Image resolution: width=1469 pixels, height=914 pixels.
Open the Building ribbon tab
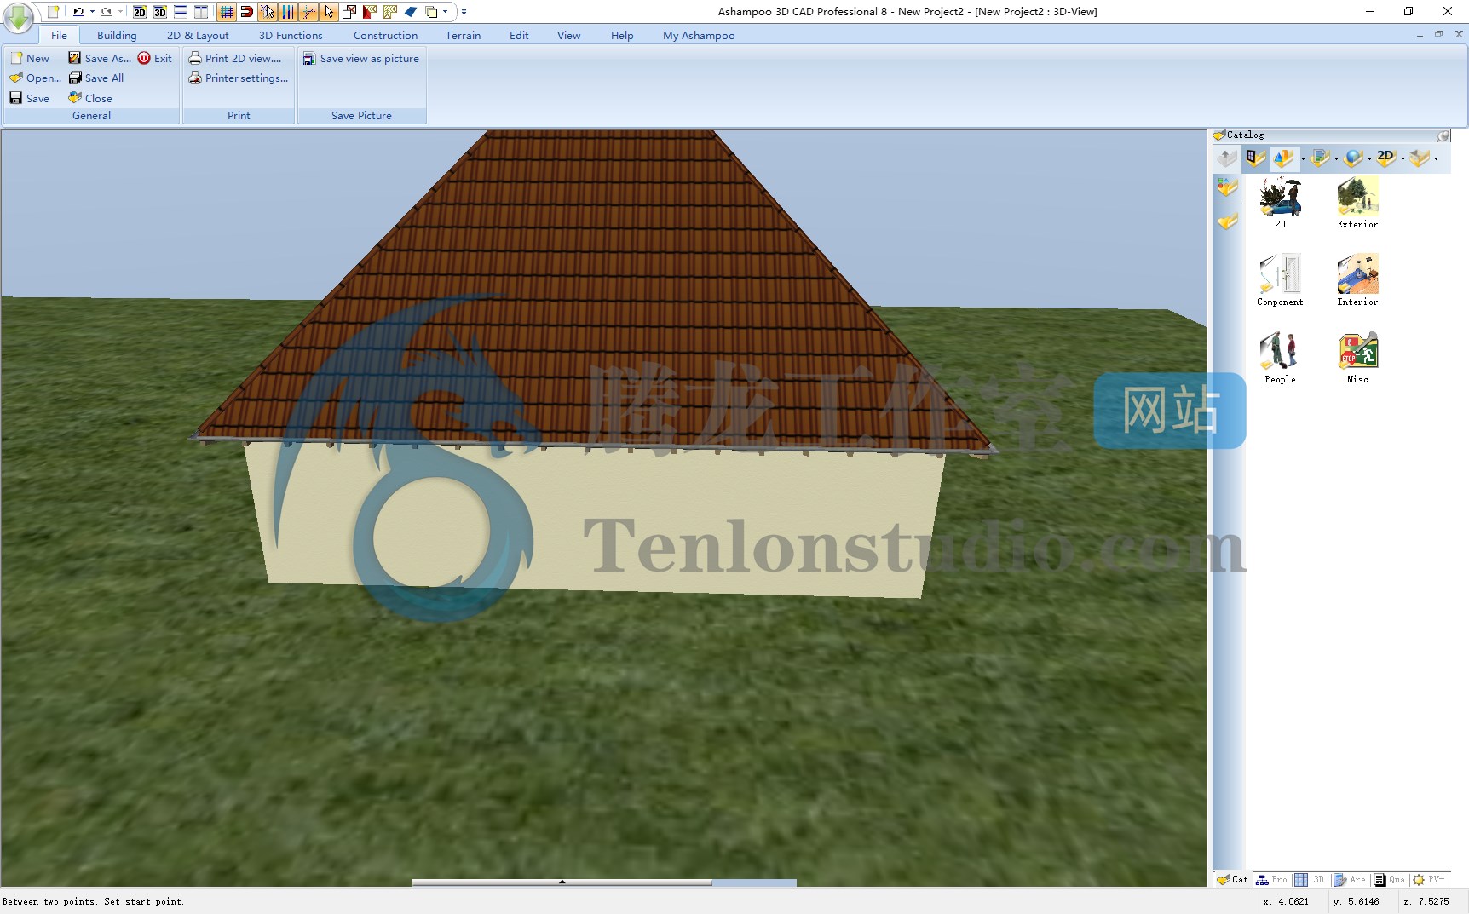[117, 35]
